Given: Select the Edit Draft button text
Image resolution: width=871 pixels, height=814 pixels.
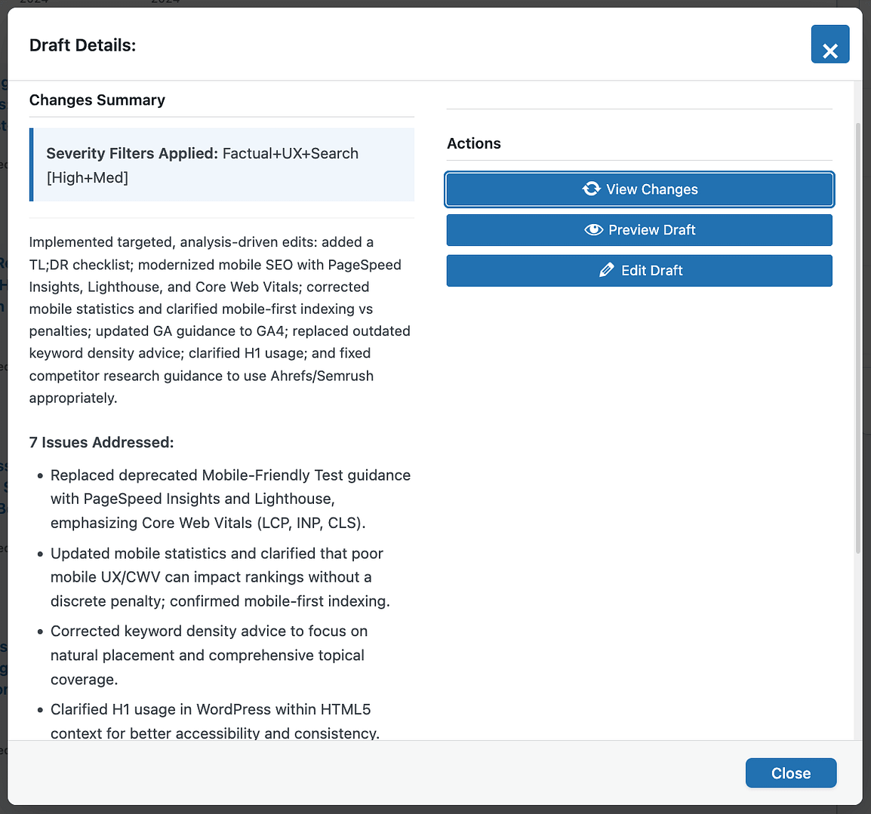Looking at the screenshot, I should click(651, 271).
